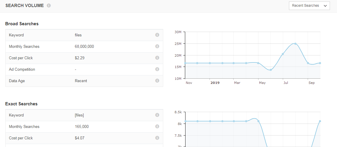Click info icon next to Search Volume heading
337x147 pixels.
pos(49,6)
